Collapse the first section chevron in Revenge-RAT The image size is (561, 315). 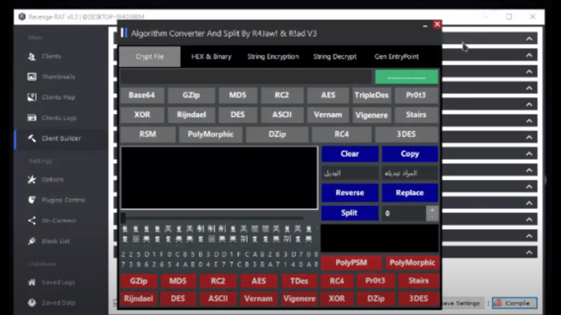[x=529, y=39]
